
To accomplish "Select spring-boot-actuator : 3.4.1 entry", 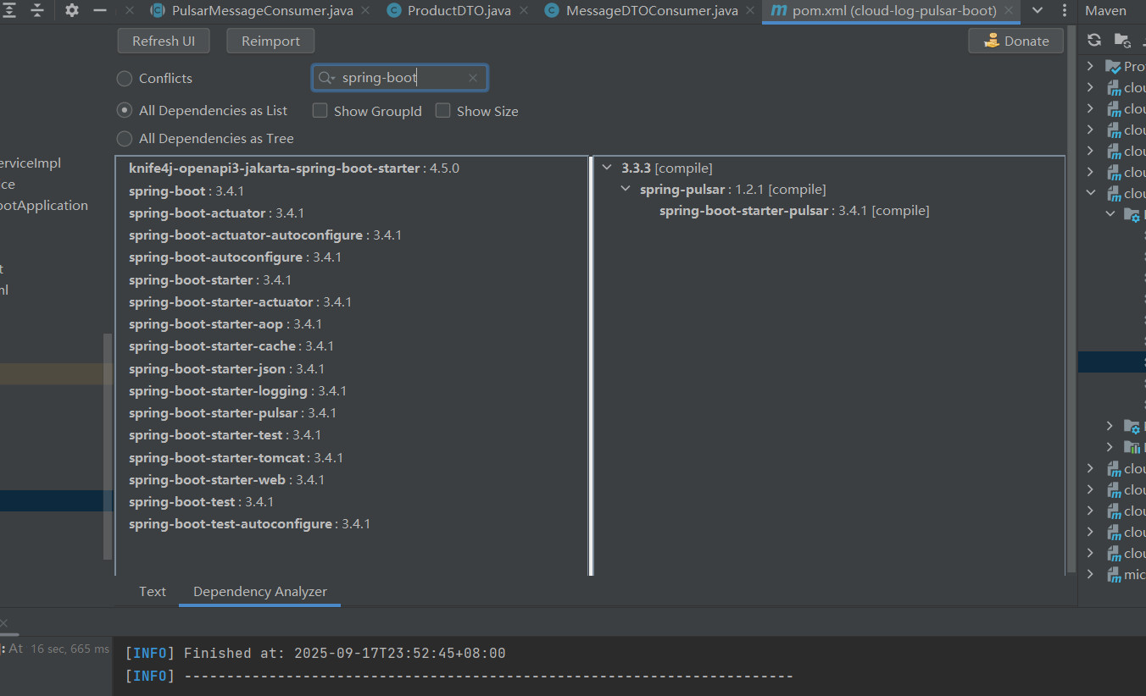I will [x=216, y=213].
